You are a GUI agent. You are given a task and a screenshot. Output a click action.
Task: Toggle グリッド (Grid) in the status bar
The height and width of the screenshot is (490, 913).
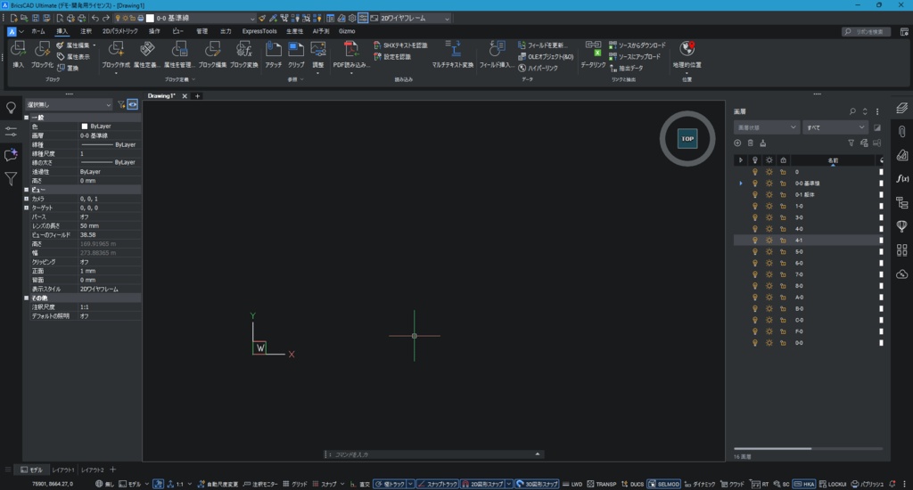tap(294, 484)
